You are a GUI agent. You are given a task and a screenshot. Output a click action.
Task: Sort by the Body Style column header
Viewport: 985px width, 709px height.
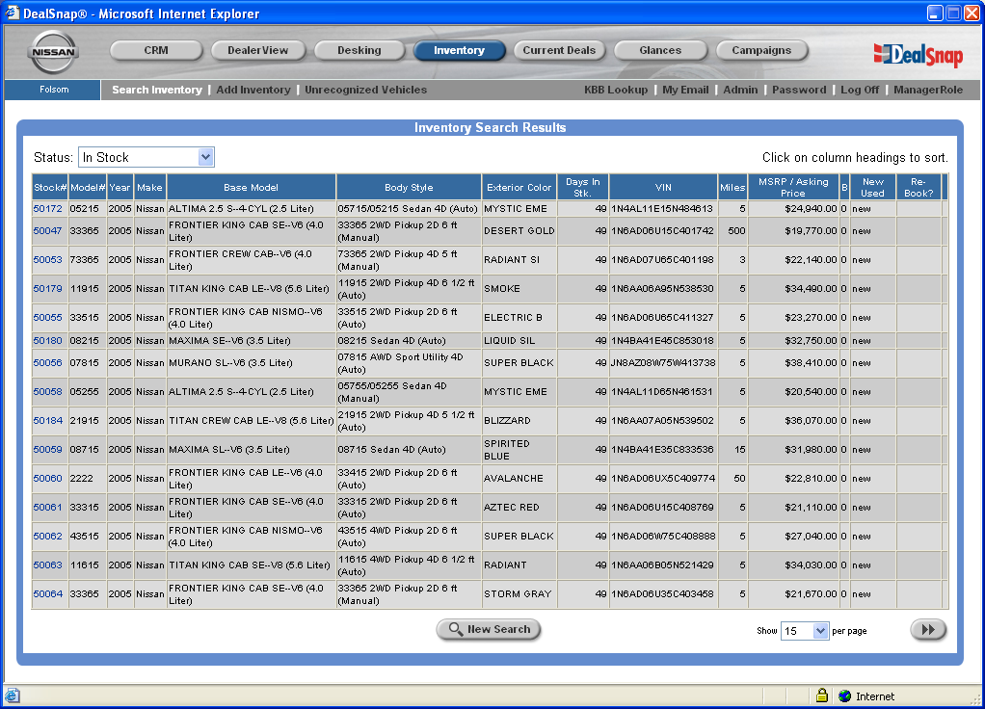409,188
